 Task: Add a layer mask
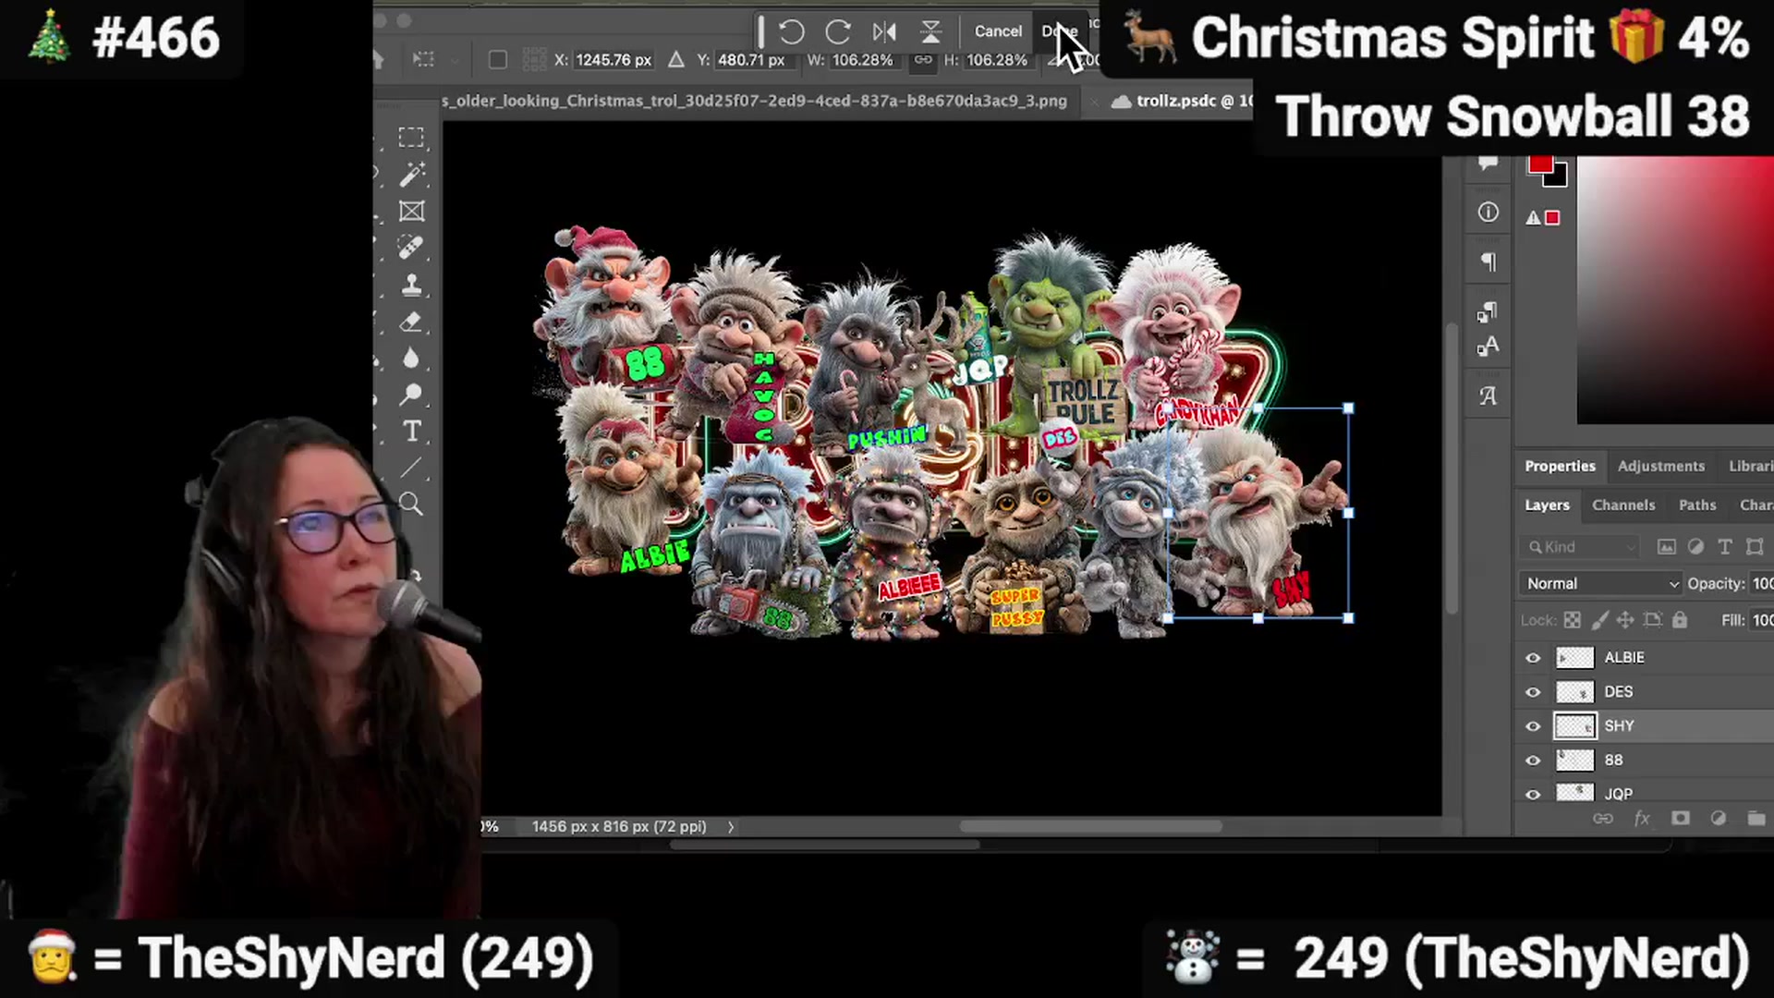[1680, 819]
